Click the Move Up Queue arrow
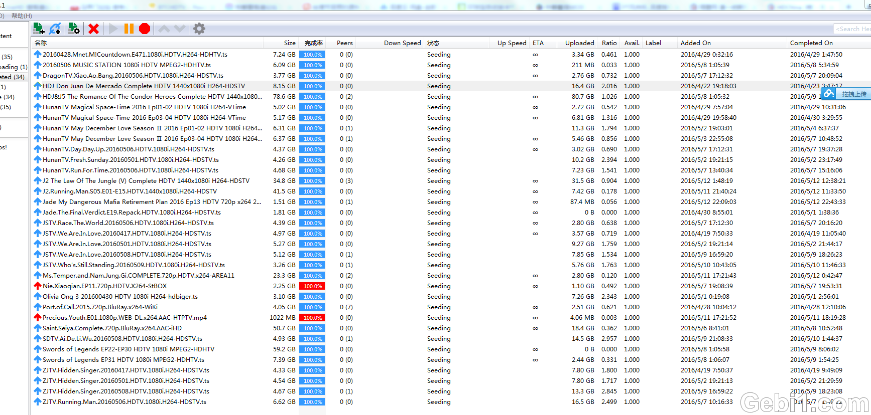The image size is (871, 415). click(x=164, y=29)
